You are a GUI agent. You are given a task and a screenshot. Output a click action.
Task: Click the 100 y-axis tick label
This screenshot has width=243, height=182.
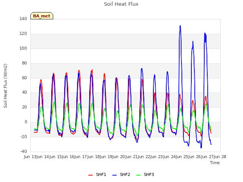coord(23,48)
